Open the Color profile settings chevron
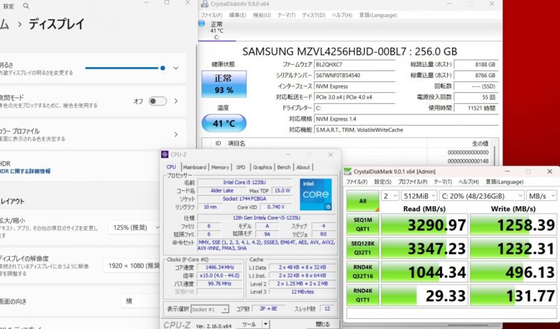Viewport: 560px width, 329px height. pyautogui.click(x=176, y=135)
